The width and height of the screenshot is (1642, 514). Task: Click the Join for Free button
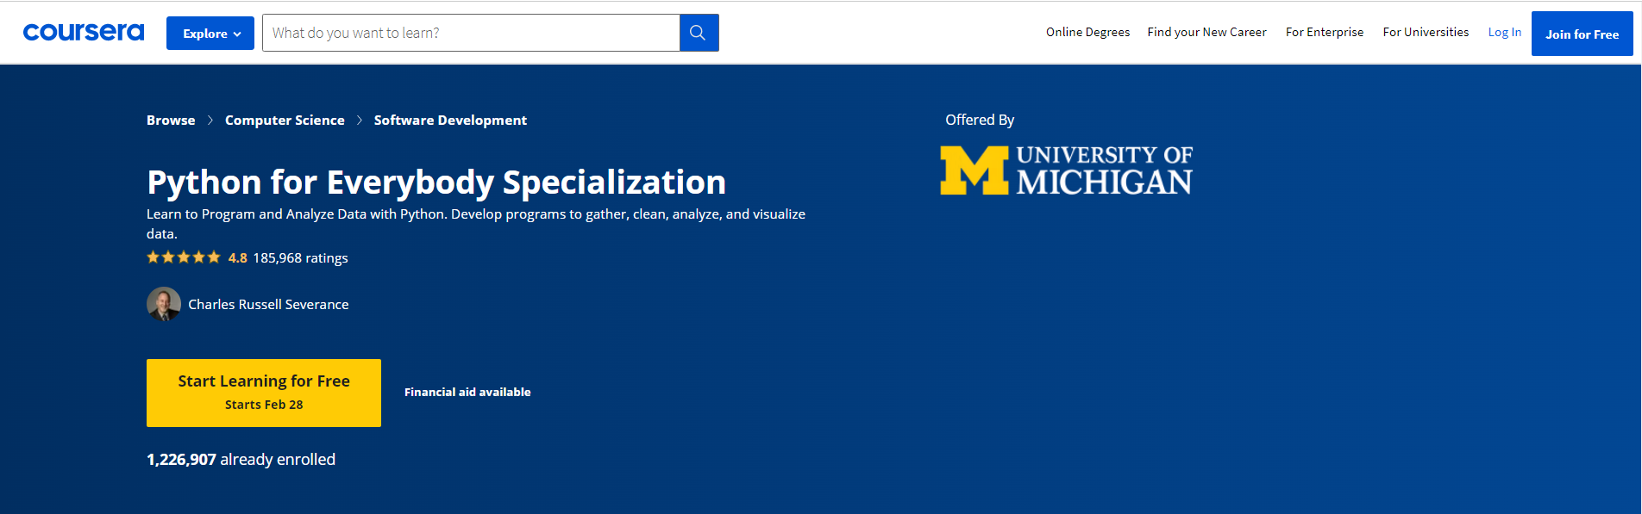tap(1582, 34)
